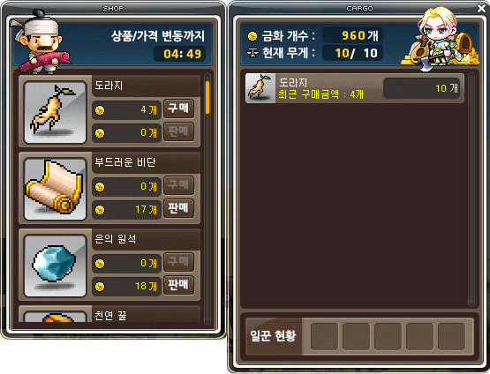Close the CARGO window with the X
The height and width of the screenshot is (374, 490).
[481, 8]
